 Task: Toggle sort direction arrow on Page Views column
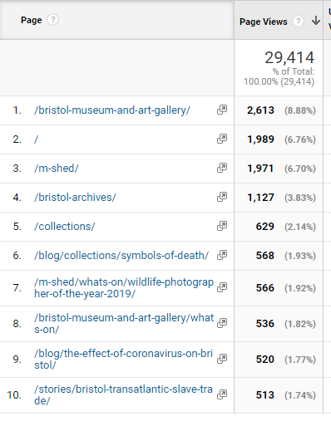coord(316,21)
